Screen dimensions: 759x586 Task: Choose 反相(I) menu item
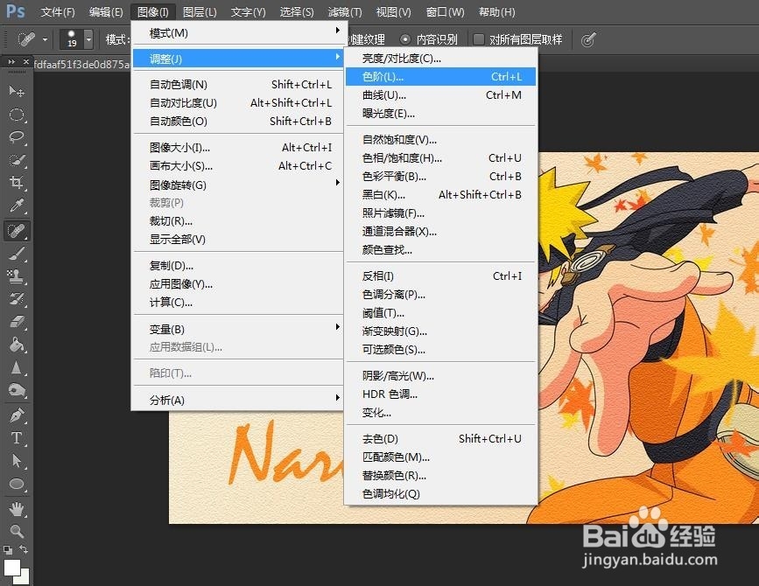[441, 276]
